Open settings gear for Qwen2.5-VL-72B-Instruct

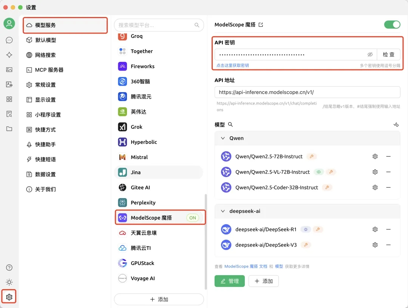[375, 172]
